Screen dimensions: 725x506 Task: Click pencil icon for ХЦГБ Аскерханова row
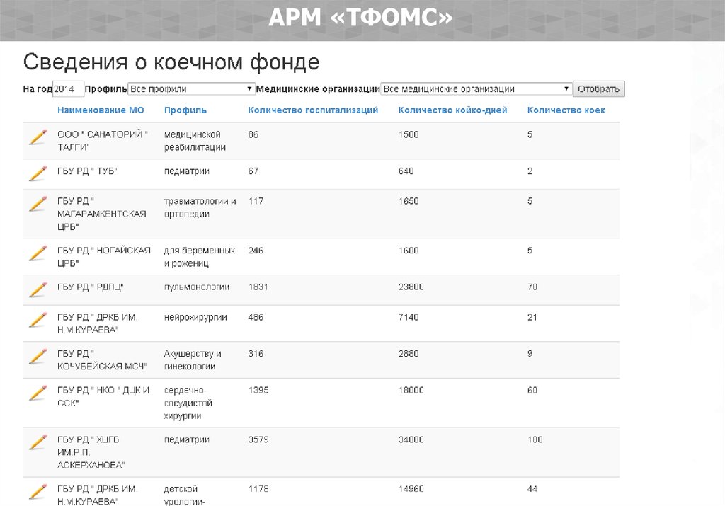coord(38,442)
